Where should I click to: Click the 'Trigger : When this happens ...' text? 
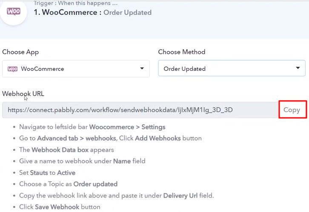(x=75, y=3)
